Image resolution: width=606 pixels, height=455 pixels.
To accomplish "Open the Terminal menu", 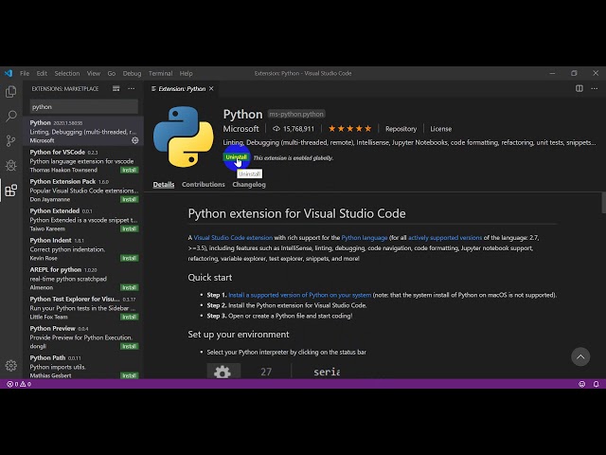I will pos(160,73).
